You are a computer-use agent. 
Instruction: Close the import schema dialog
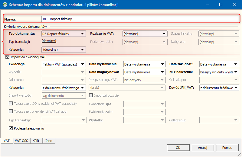[235, 5]
